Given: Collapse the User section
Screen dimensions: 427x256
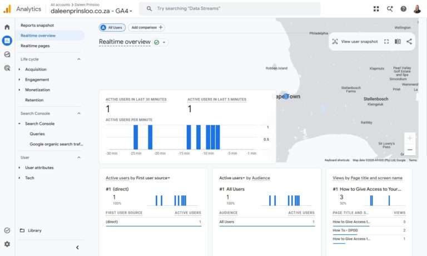Looking at the screenshot, I should (79, 157).
